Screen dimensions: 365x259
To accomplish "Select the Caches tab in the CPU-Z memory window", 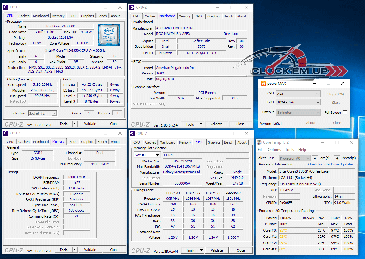I will [24, 142].
